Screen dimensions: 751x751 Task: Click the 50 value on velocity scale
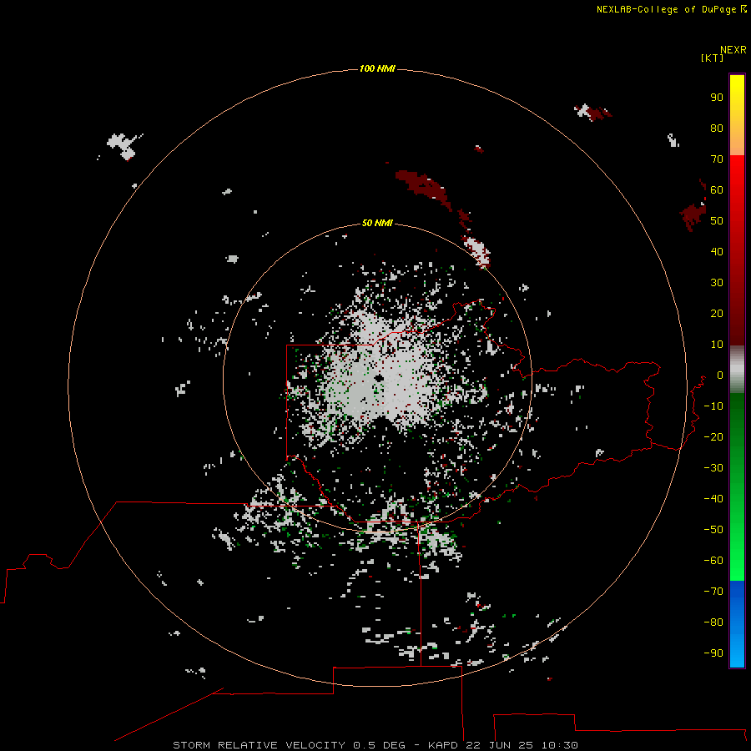coord(717,221)
